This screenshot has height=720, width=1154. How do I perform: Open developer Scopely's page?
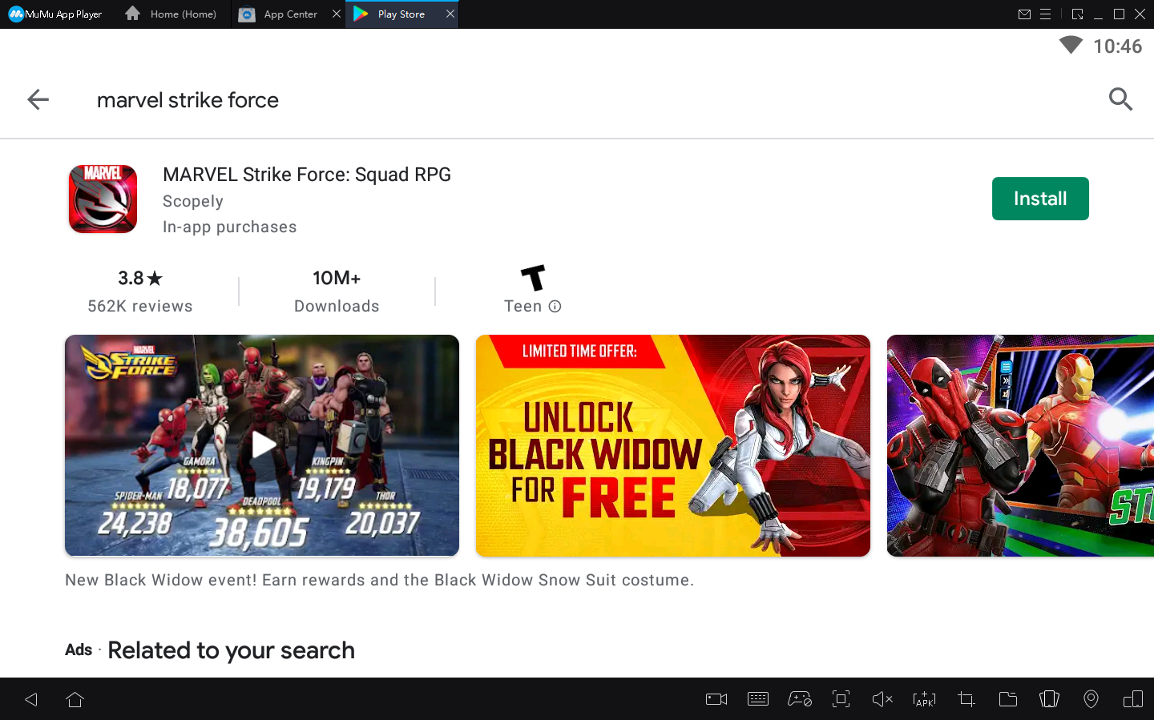(193, 201)
